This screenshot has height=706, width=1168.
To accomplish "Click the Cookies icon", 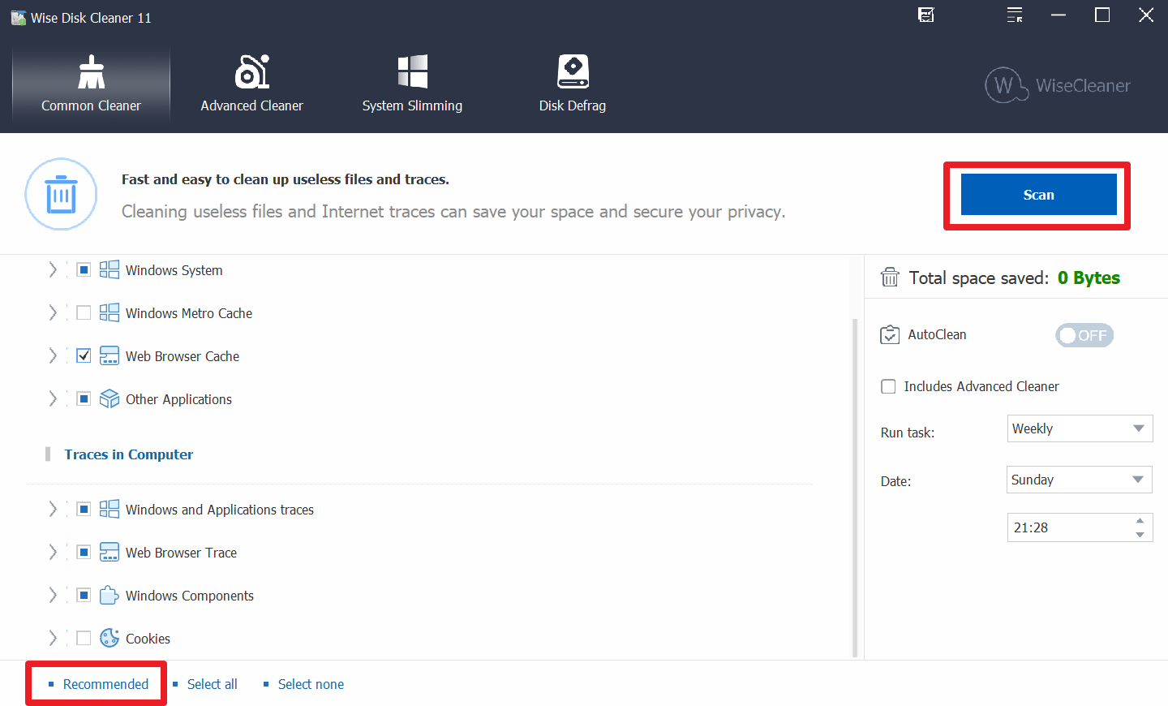I will pos(109,638).
